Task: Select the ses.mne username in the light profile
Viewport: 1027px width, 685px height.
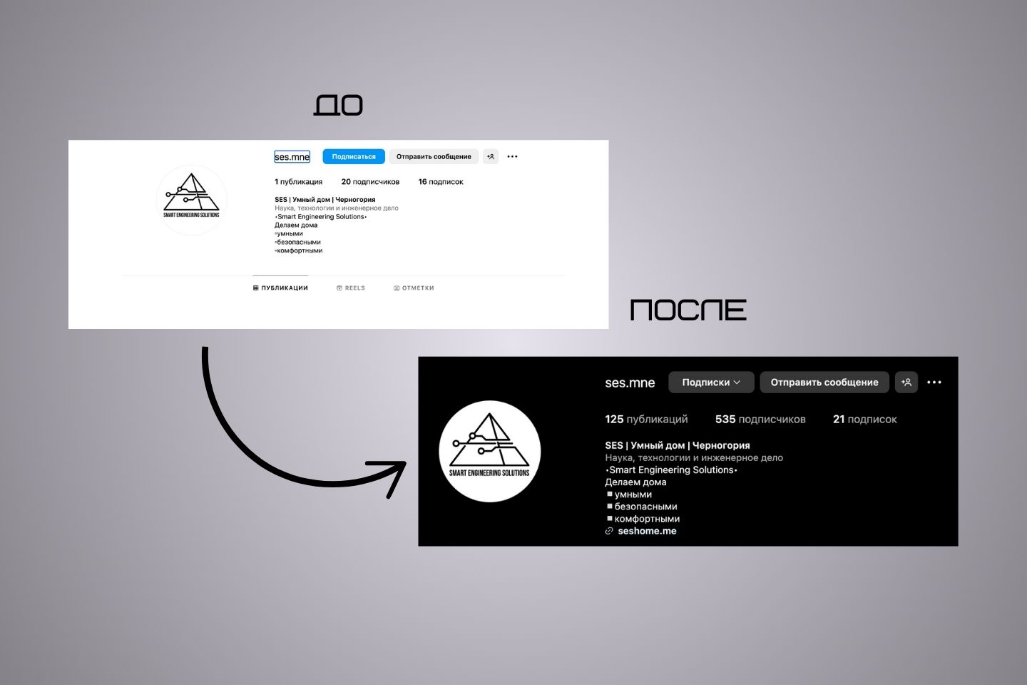Action: point(292,156)
